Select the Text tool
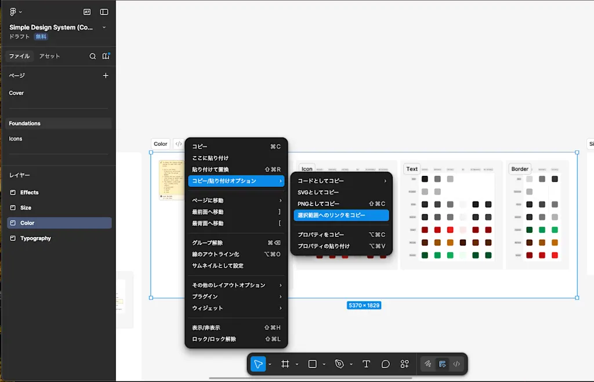 point(367,364)
